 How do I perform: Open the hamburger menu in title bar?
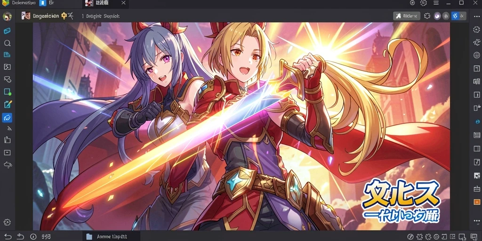pyautogui.click(x=436, y=3)
